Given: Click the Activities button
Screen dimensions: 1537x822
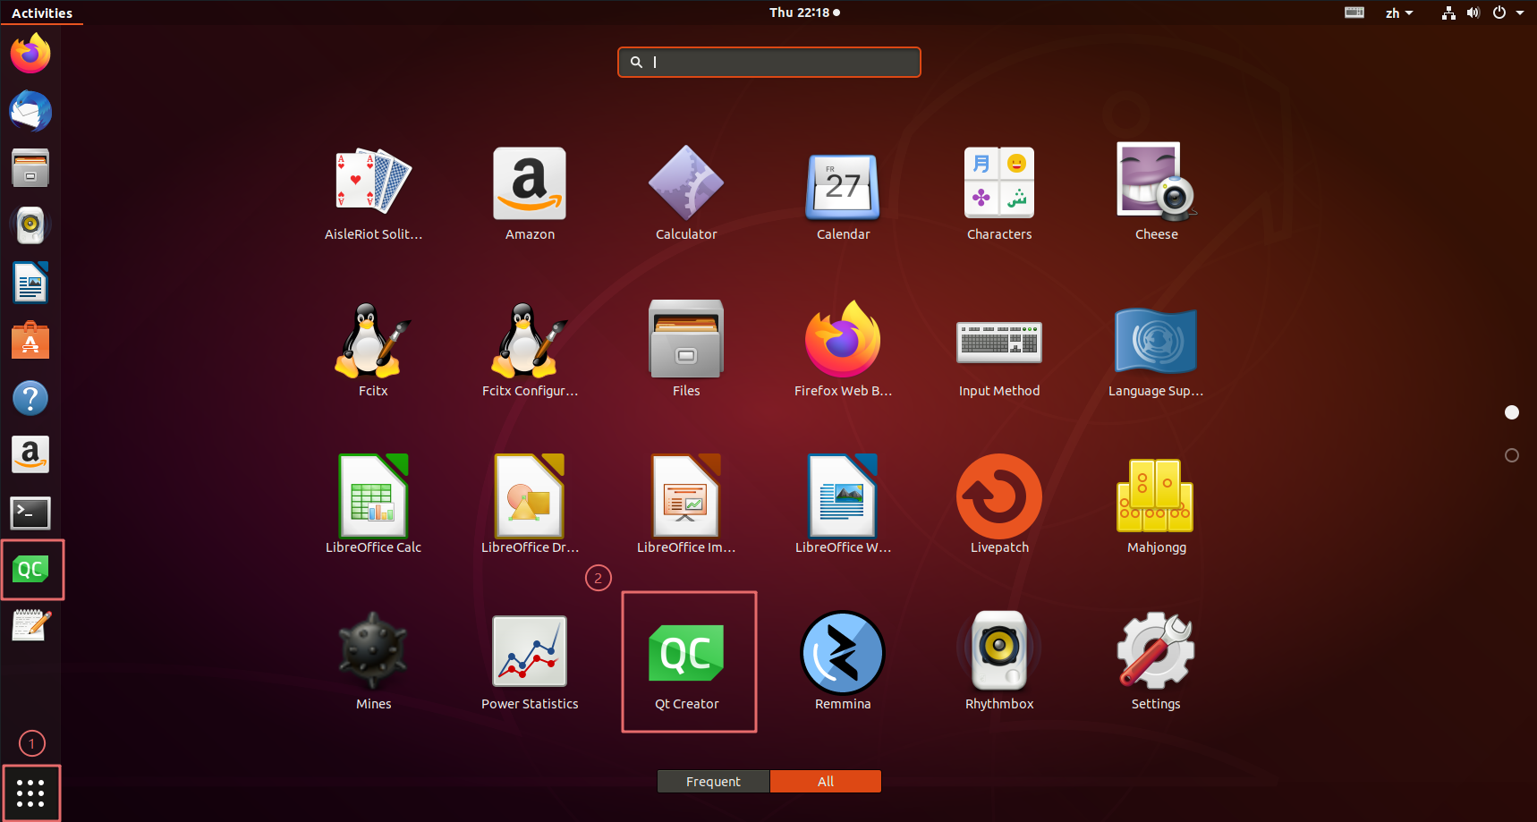Looking at the screenshot, I should [42, 13].
